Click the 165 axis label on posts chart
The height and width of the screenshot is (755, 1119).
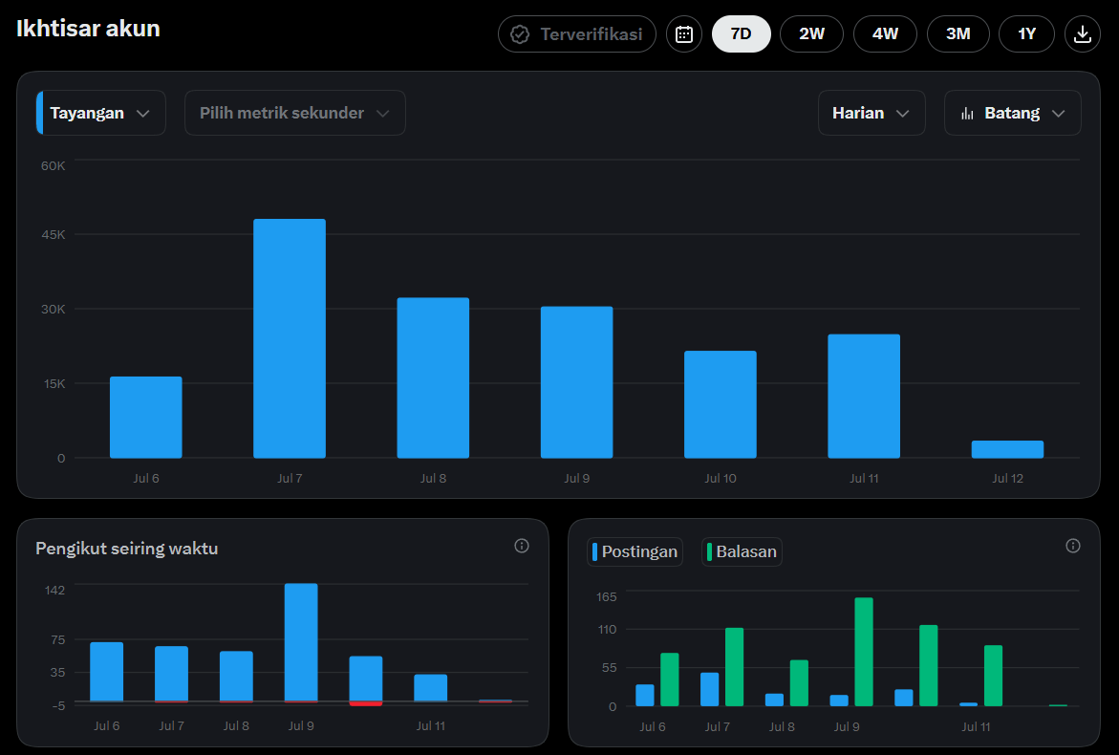[607, 596]
